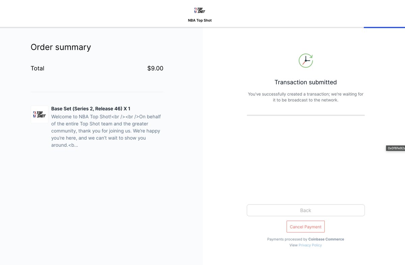
Task: Cancel the payment with Cancel Payment
Action: pyautogui.click(x=306, y=227)
